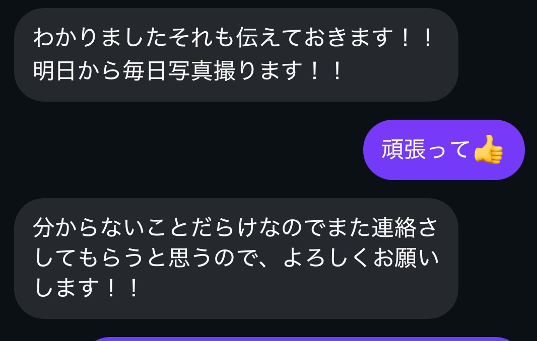
Task: Click the word 連絡 in the received message
Action: (394, 228)
